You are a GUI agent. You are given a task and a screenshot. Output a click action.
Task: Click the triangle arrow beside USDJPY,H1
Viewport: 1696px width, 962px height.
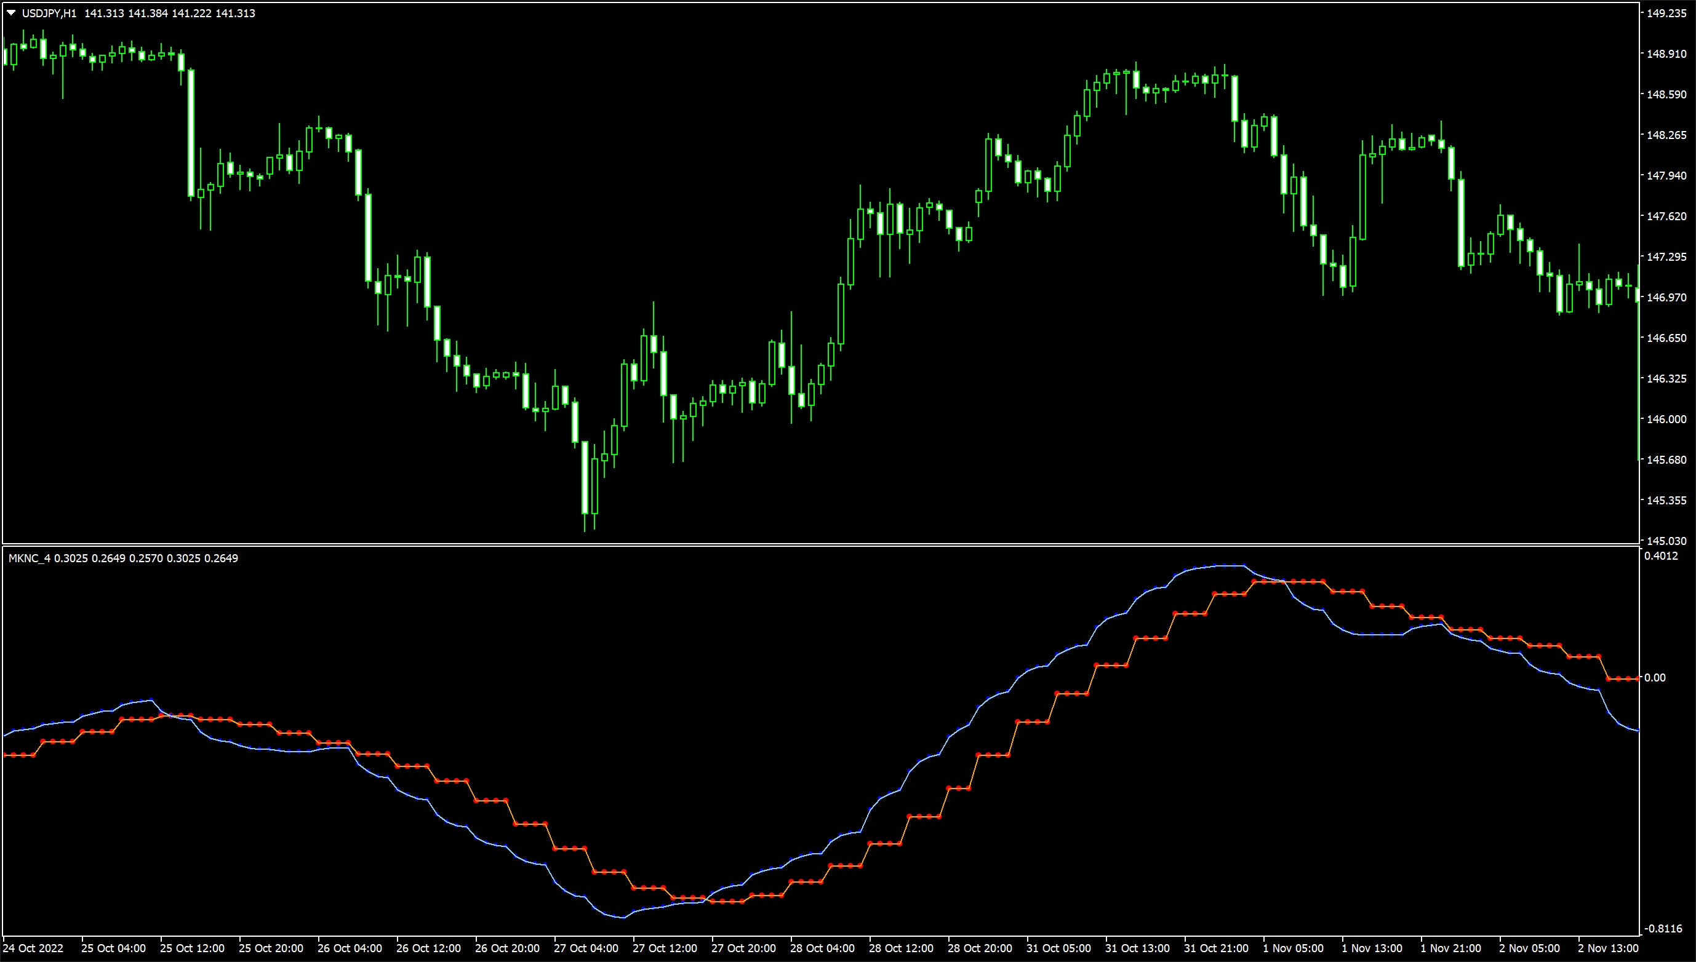11,12
